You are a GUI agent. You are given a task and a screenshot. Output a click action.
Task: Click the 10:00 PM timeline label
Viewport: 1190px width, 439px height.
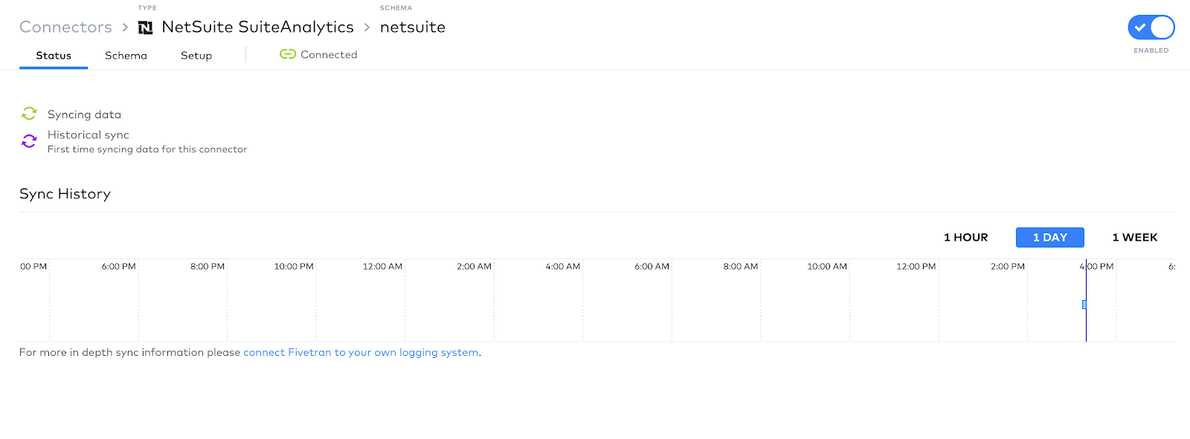pyautogui.click(x=294, y=267)
